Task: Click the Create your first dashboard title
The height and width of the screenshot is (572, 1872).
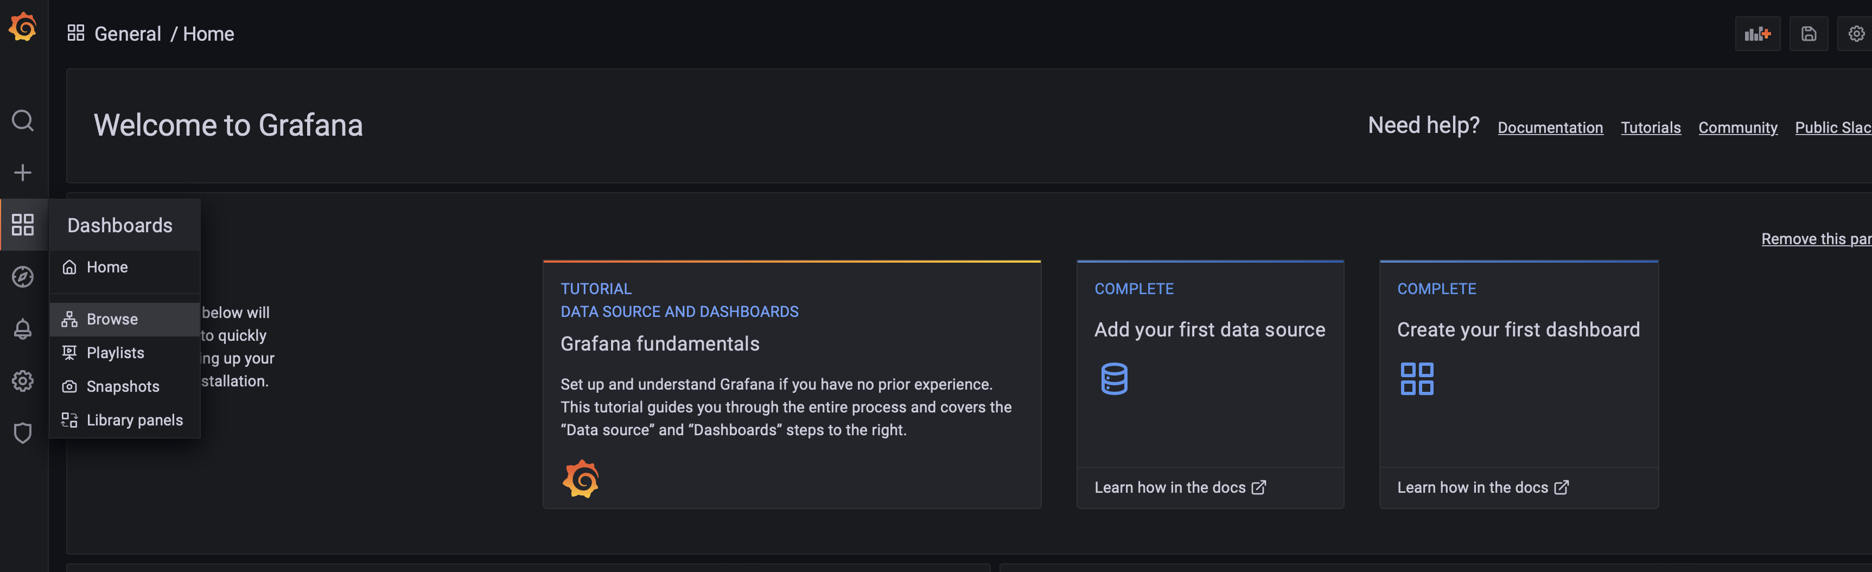Action: point(1518,330)
